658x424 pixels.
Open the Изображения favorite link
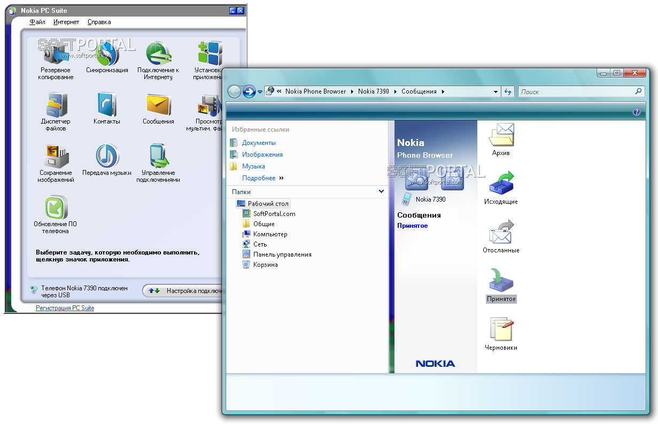pyautogui.click(x=262, y=155)
